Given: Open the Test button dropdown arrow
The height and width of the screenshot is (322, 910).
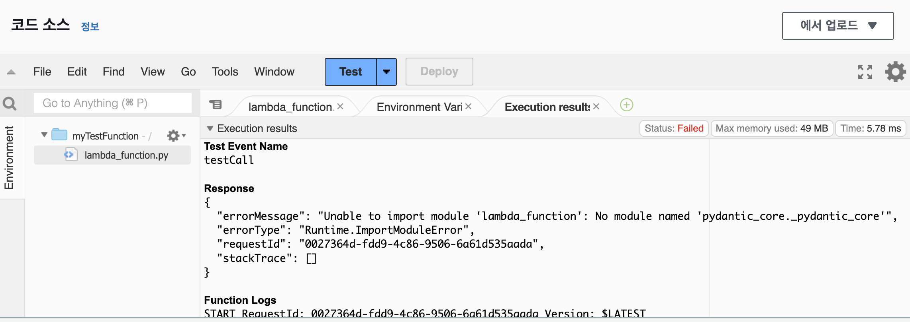Looking at the screenshot, I should click(386, 72).
